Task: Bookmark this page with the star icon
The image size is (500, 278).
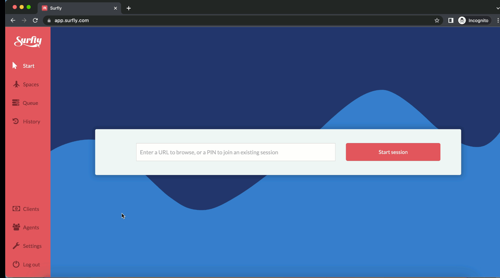Action: (x=437, y=21)
